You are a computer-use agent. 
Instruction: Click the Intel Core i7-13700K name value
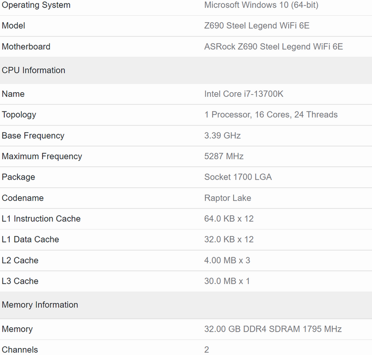click(x=244, y=94)
